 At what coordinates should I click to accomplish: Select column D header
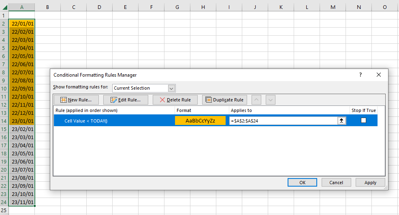100,7
